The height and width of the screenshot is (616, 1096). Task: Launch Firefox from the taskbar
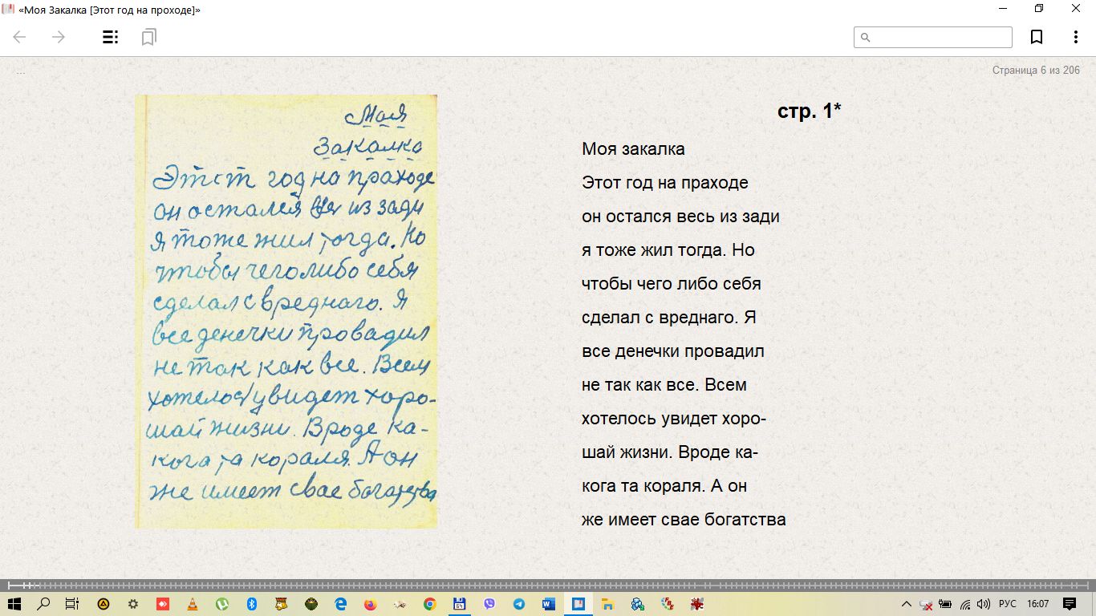click(370, 604)
